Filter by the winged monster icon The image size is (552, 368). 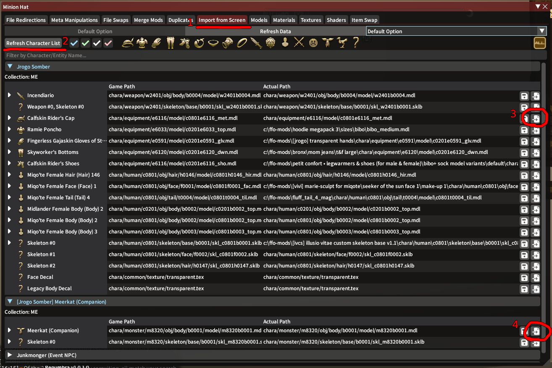(327, 42)
